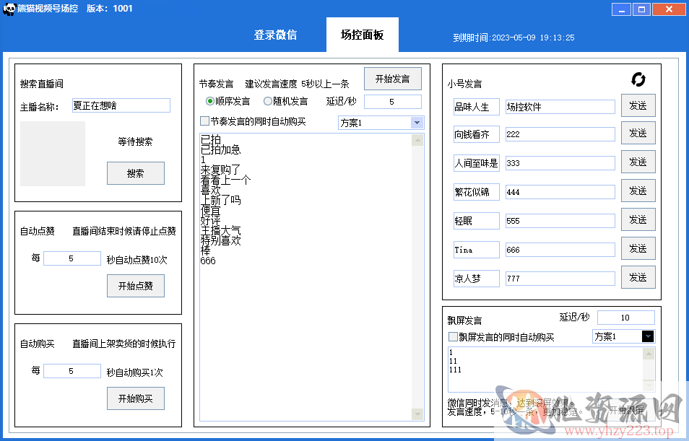The image size is (689, 441).
Task: Click streamer avatar placeholder thumbnail
Action: click(x=53, y=154)
